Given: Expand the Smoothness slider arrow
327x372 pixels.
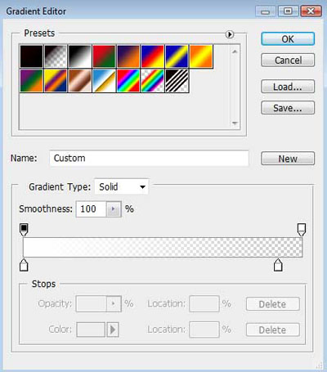Looking at the screenshot, I should 114,209.
